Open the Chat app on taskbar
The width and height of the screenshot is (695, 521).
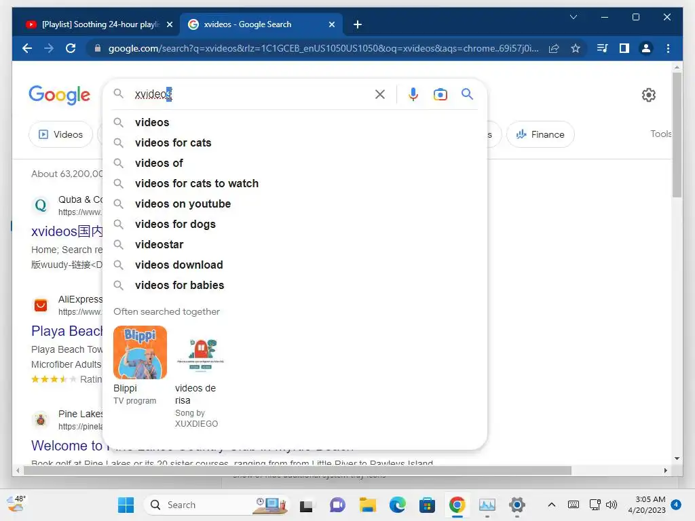tap(337, 505)
